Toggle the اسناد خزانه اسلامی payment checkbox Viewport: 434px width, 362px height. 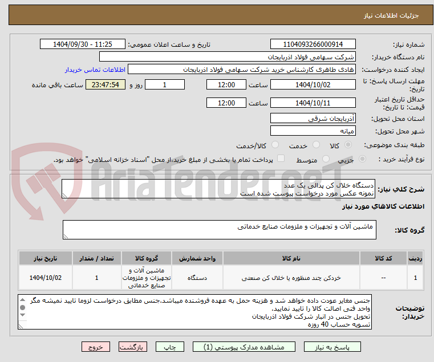[x=281, y=158]
